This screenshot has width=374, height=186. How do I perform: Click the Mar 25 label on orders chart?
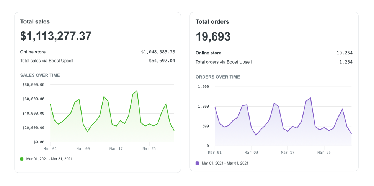point(324,152)
